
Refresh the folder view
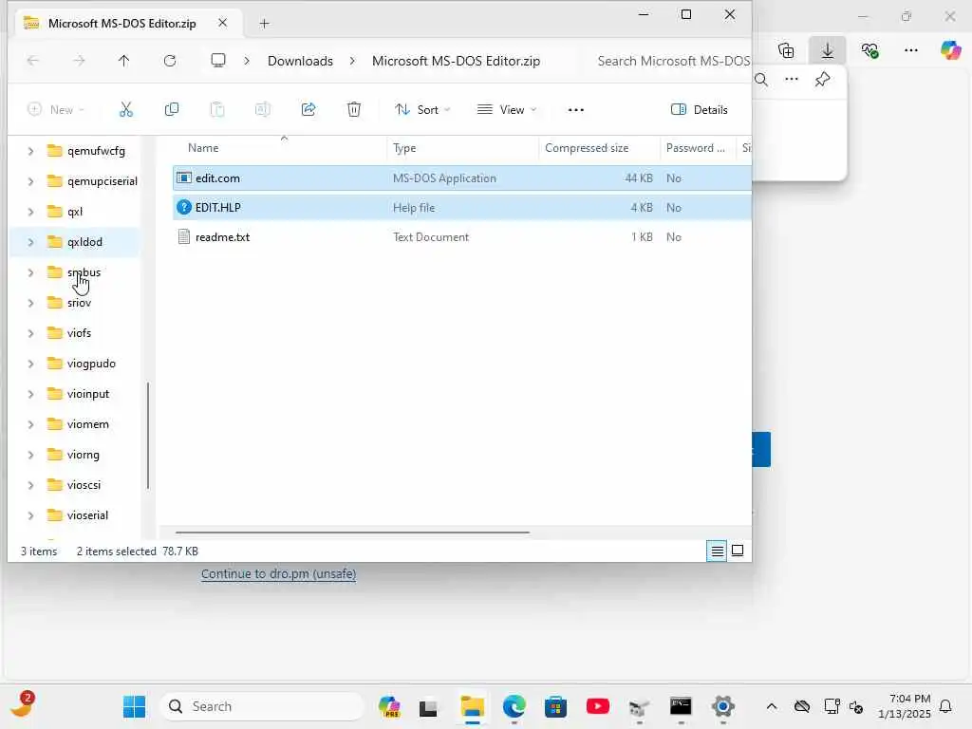[x=170, y=61]
